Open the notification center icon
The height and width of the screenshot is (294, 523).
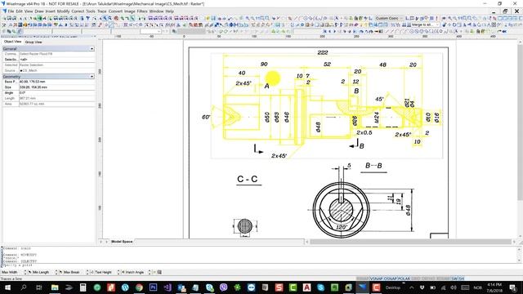point(513,287)
